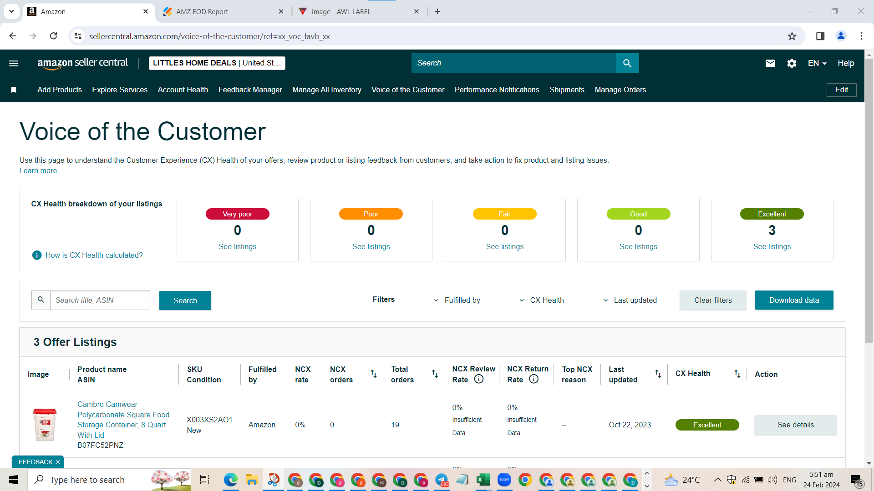
Task: Sort by CX Health column arrows
Action: pos(737,374)
